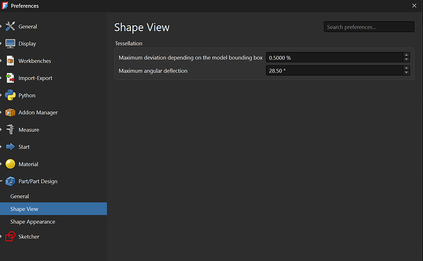This screenshot has height=261, width=423.
Task: Increase angular deflection with up arrow
Action: (406, 68)
